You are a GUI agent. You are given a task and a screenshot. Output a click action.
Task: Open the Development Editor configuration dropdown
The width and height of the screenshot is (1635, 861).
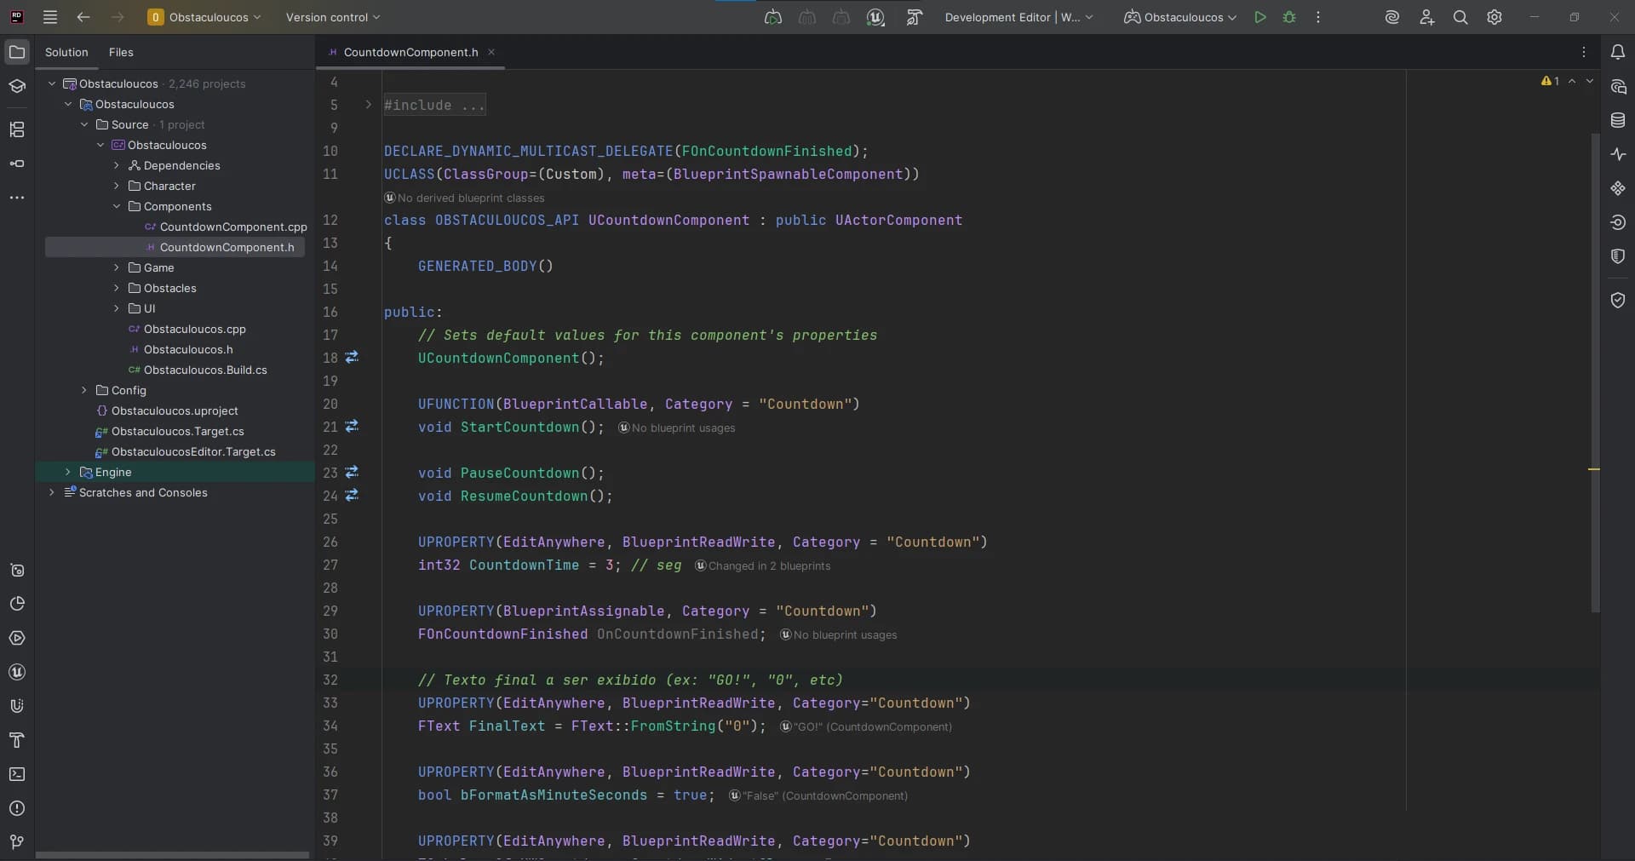pyautogui.click(x=1018, y=17)
